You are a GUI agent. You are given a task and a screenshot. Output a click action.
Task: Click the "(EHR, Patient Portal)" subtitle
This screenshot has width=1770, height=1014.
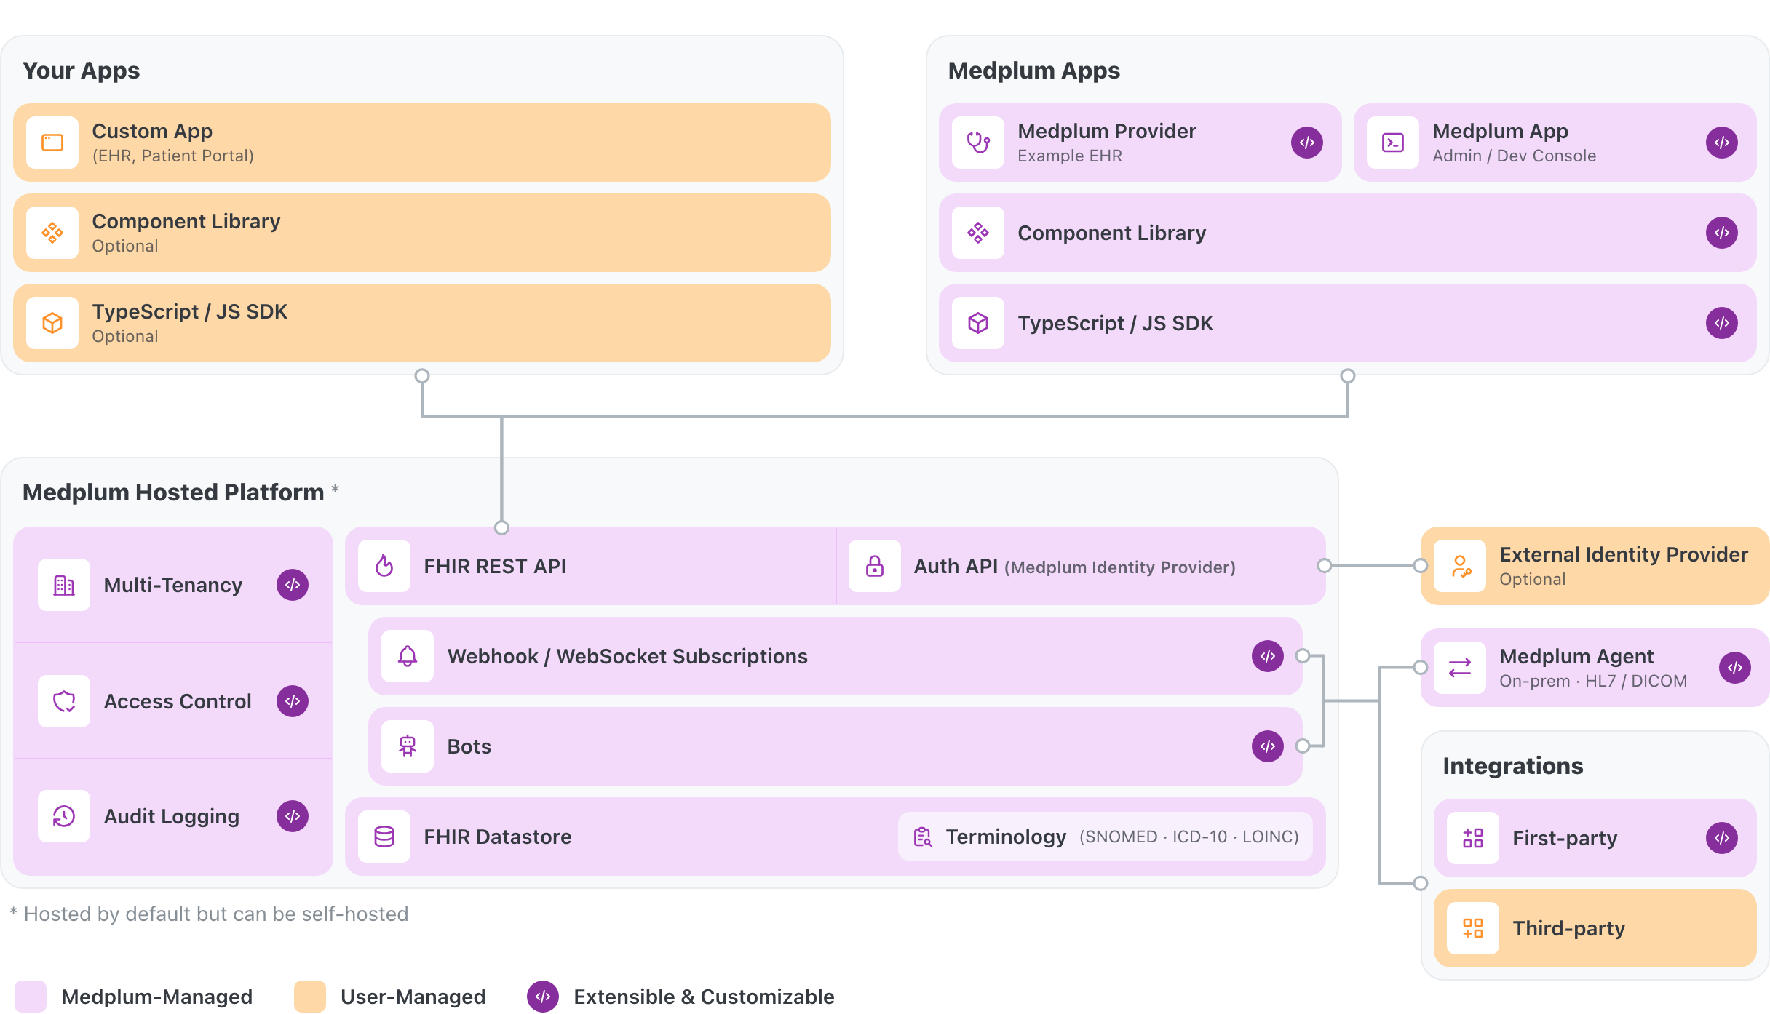(x=172, y=156)
